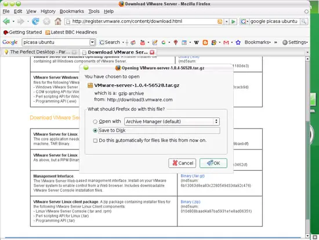Switch to The Perfect Desktop tab

[x=40, y=52]
